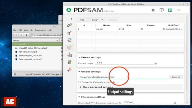Open the Help menu in file manager
Viewport: 192px width, 108px height.
[50, 30]
